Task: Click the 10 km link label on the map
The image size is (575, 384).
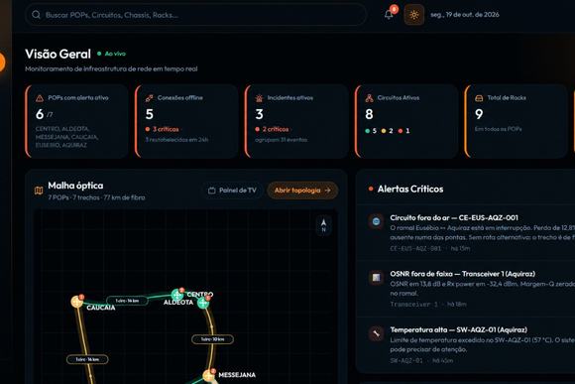Action: pos(213,339)
